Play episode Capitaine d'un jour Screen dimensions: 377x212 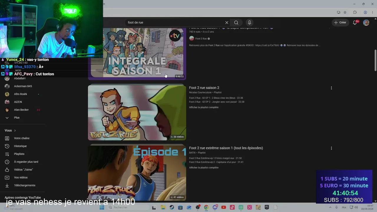(x=216, y=162)
